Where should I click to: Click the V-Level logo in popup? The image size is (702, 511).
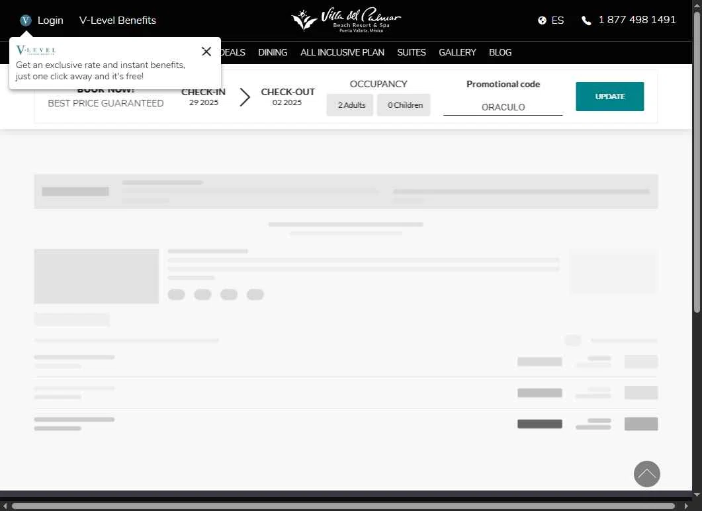point(36,50)
